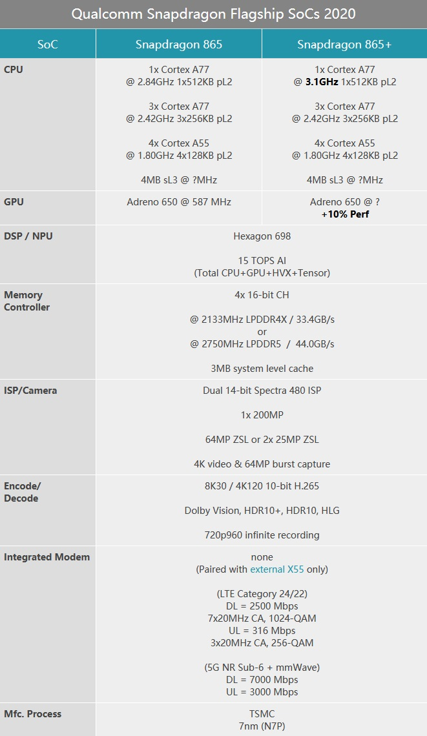Click the Snapdragon 865 column header
The image size is (427, 736).
(x=179, y=44)
